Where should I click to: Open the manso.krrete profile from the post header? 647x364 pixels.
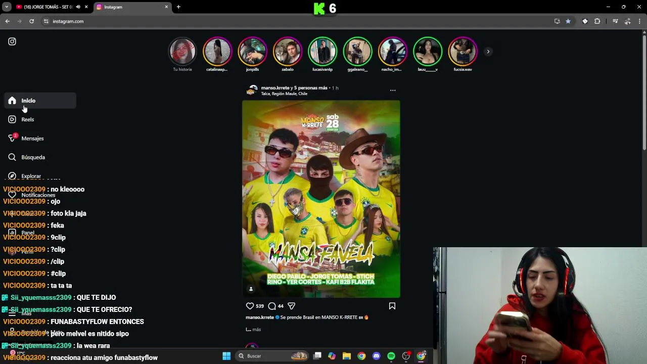click(274, 88)
